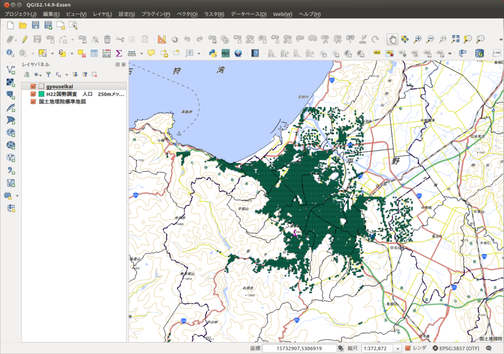Image resolution: width=504 pixels, height=354 pixels.
Task: Open the attribute table icon
Action: point(94,53)
